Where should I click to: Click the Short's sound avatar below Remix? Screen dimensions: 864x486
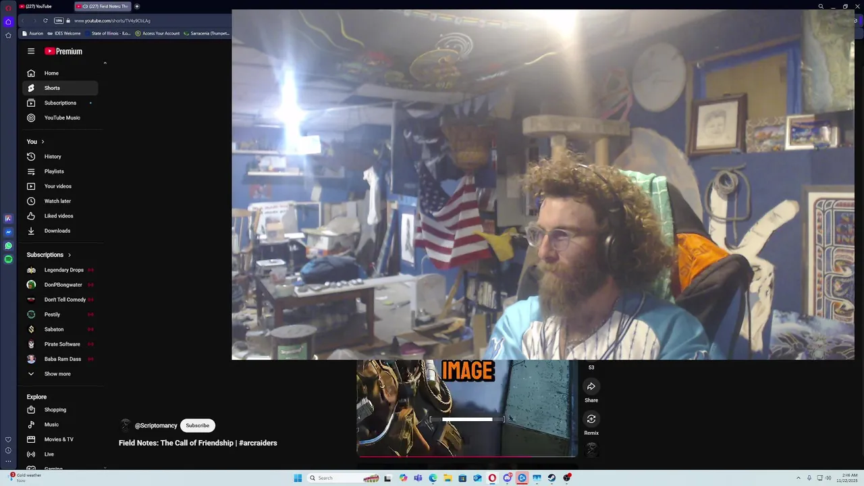[592, 449]
